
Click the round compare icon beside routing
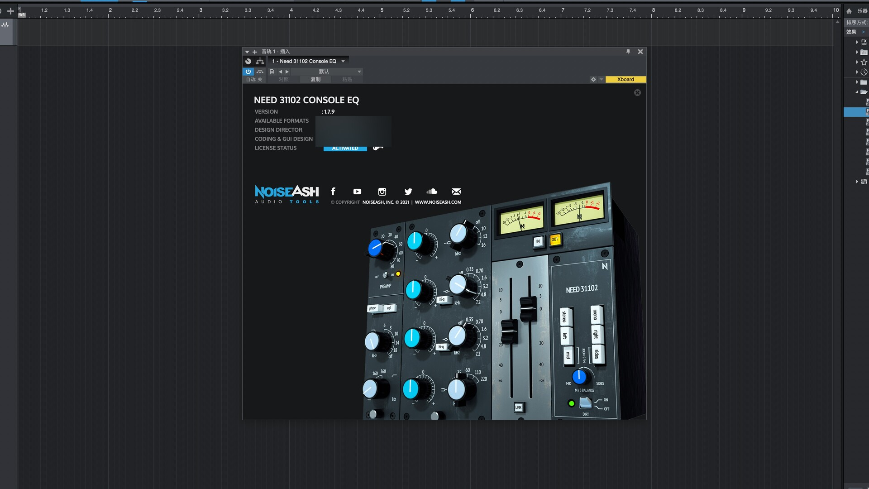click(x=248, y=61)
